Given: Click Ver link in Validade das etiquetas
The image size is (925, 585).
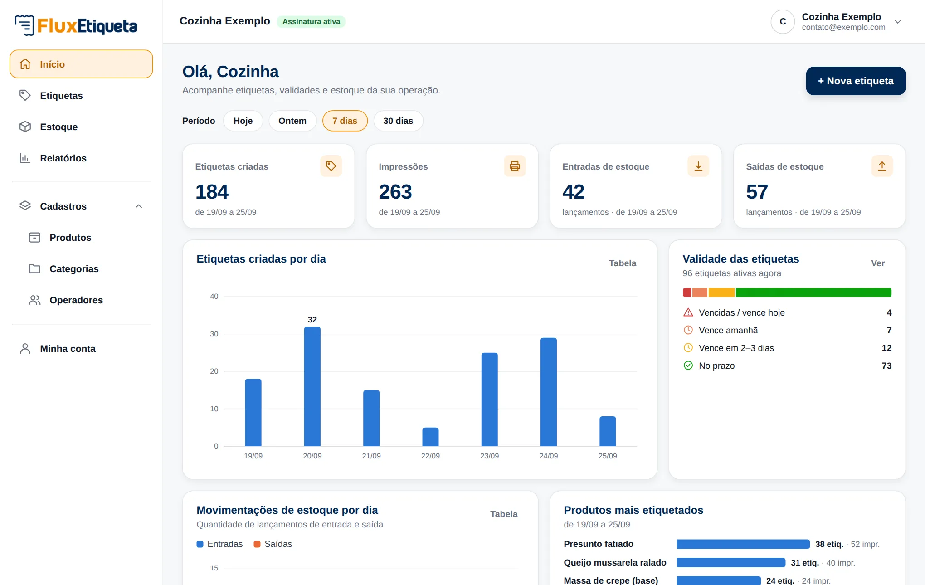Looking at the screenshot, I should click(878, 263).
